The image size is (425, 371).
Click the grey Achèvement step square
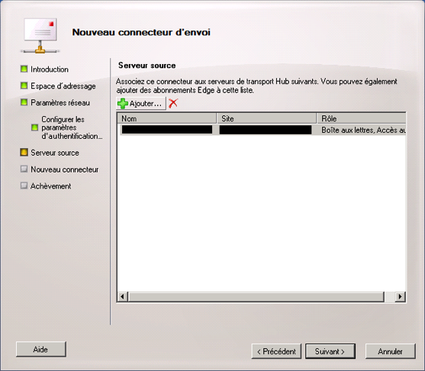click(24, 185)
